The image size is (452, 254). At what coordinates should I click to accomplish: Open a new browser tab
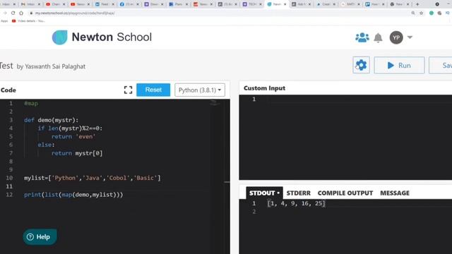(417, 4)
